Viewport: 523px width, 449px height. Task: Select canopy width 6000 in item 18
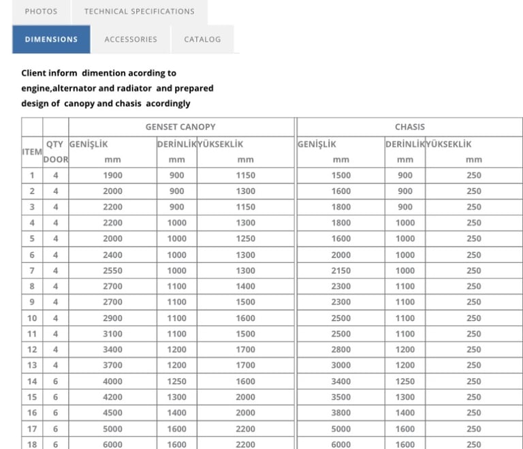click(113, 444)
